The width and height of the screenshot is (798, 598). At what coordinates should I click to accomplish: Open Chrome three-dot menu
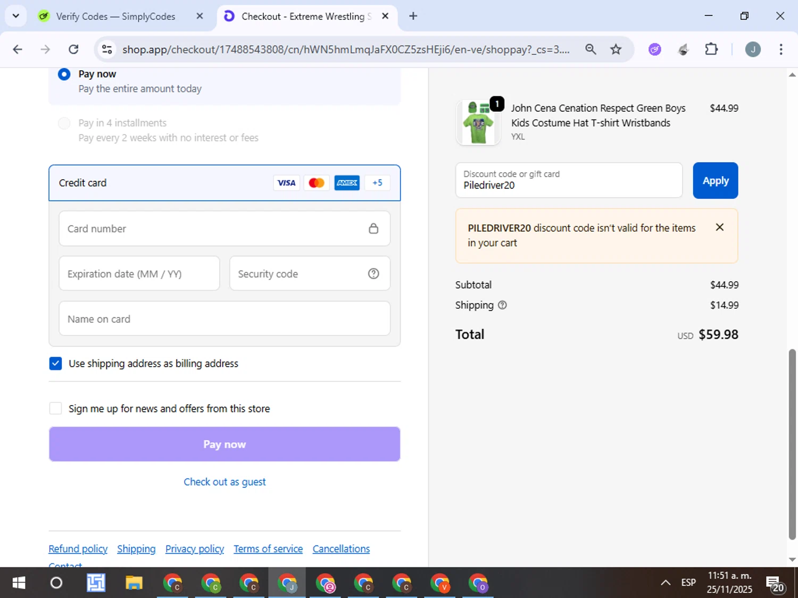coord(781,49)
